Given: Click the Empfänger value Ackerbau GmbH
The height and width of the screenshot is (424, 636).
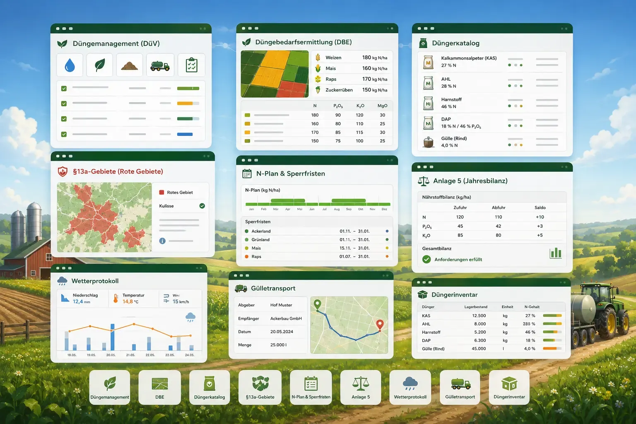Looking at the screenshot, I should (x=286, y=318).
